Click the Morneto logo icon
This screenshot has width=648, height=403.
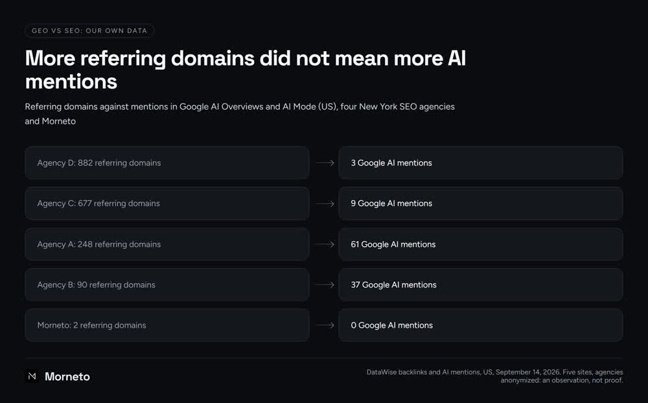[x=32, y=376]
